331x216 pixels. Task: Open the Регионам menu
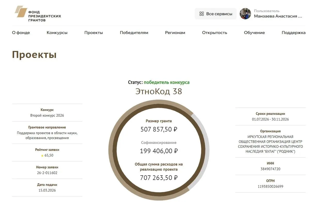point(175,33)
